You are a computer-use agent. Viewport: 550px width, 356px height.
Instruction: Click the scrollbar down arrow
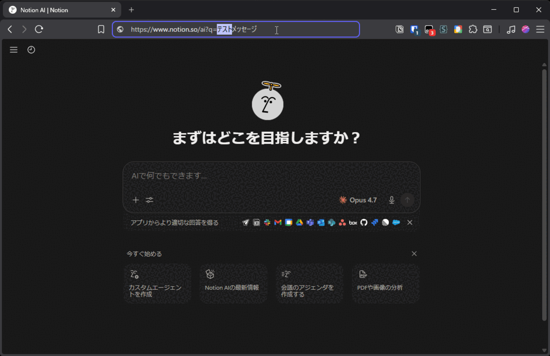544,351
